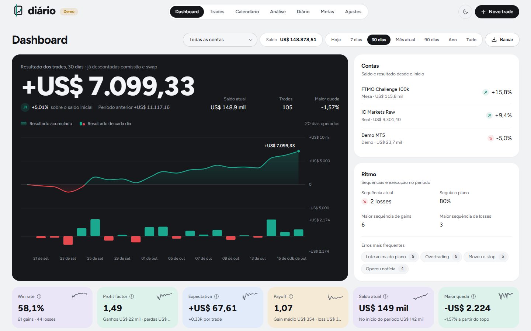Toggle dark mode with the moon icon
Image resolution: width=531 pixels, height=331 pixels.
[465, 12]
